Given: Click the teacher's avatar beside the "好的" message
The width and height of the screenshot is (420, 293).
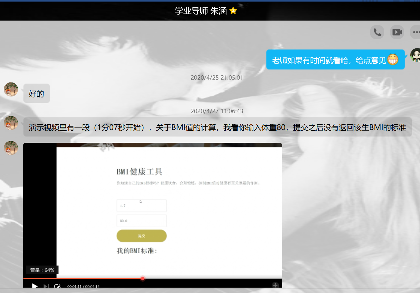Looking at the screenshot, I should 11,90.
